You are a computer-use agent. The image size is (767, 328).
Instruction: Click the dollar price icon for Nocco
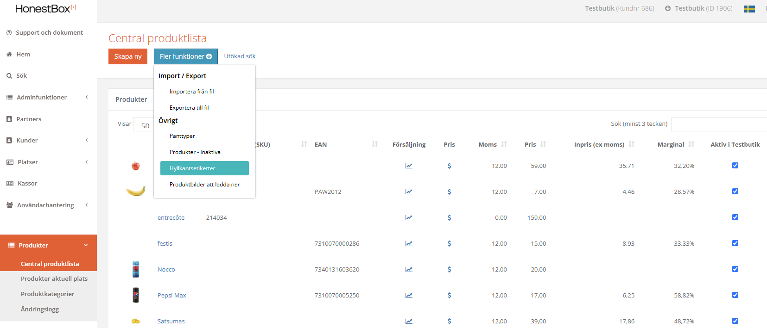[x=449, y=269]
